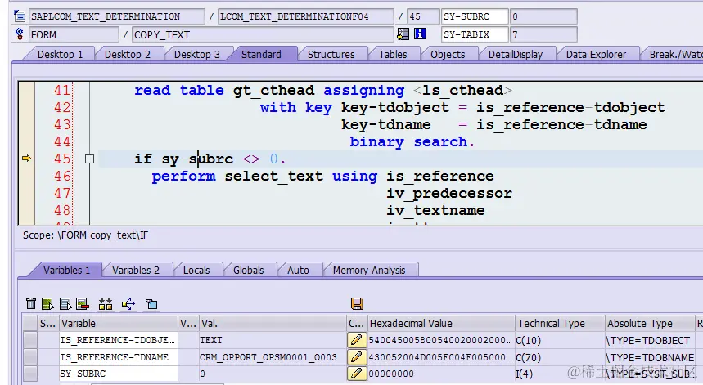The height and width of the screenshot is (385, 703).
Task: Click the gear event icon beside FORM
Action: [20, 34]
